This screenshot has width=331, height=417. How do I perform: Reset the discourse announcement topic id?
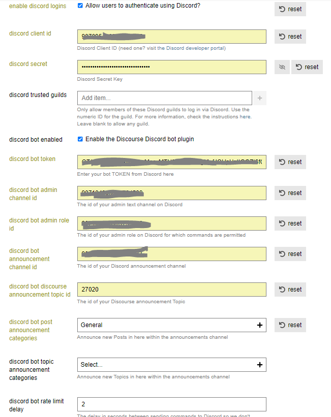(290, 290)
